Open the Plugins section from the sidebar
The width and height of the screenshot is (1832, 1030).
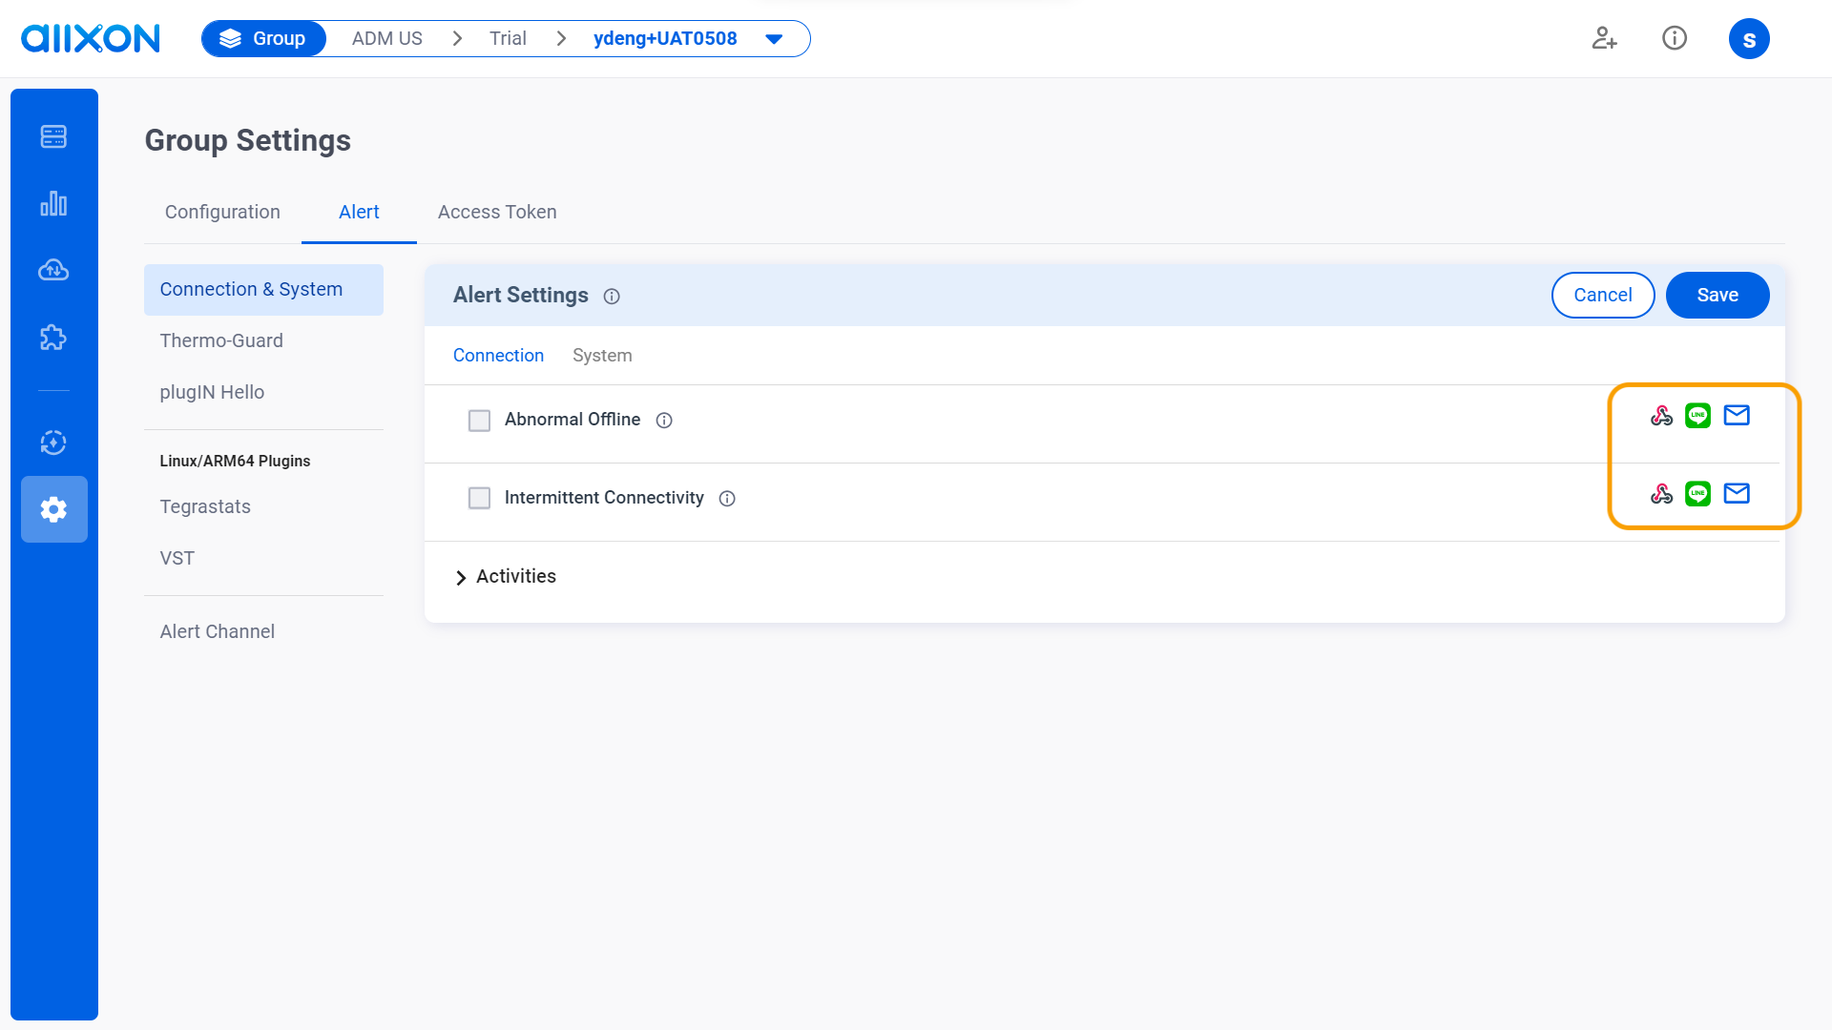pos(53,337)
